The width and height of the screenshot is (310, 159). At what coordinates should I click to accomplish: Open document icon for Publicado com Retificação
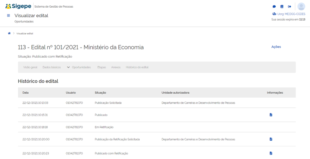(x=271, y=153)
